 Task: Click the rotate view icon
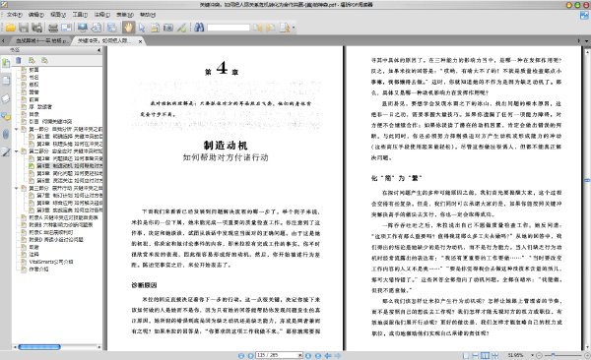tap(97, 28)
